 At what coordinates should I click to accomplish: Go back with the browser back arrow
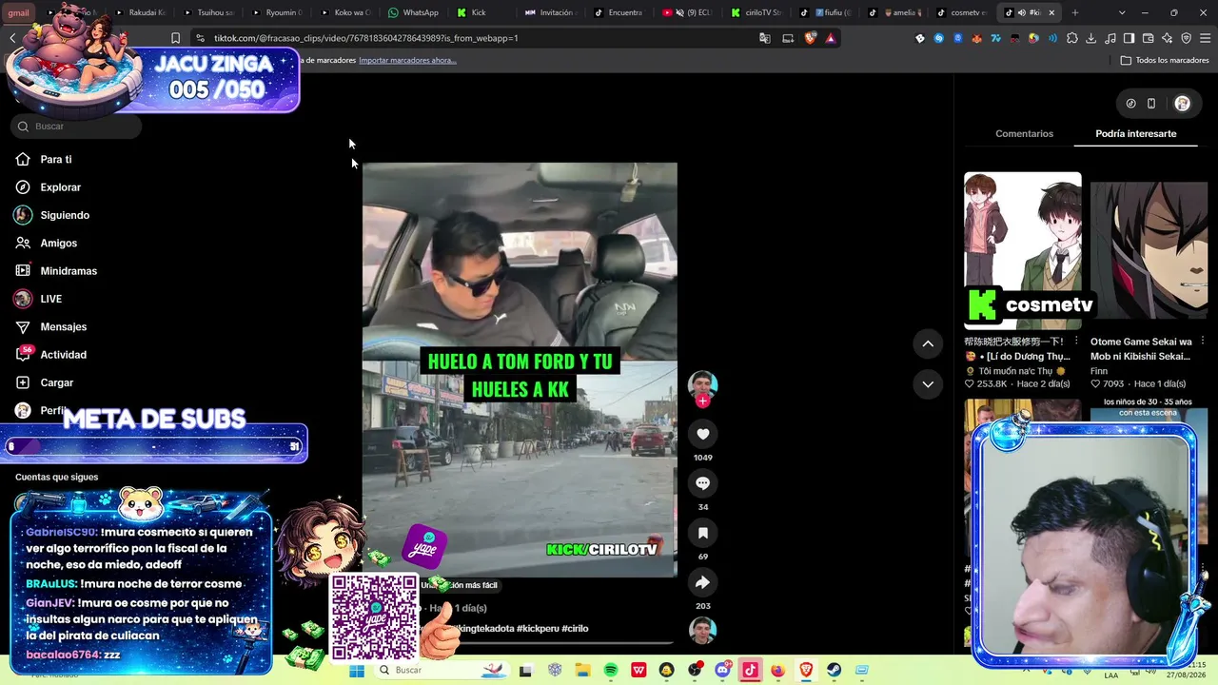[x=12, y=38]
